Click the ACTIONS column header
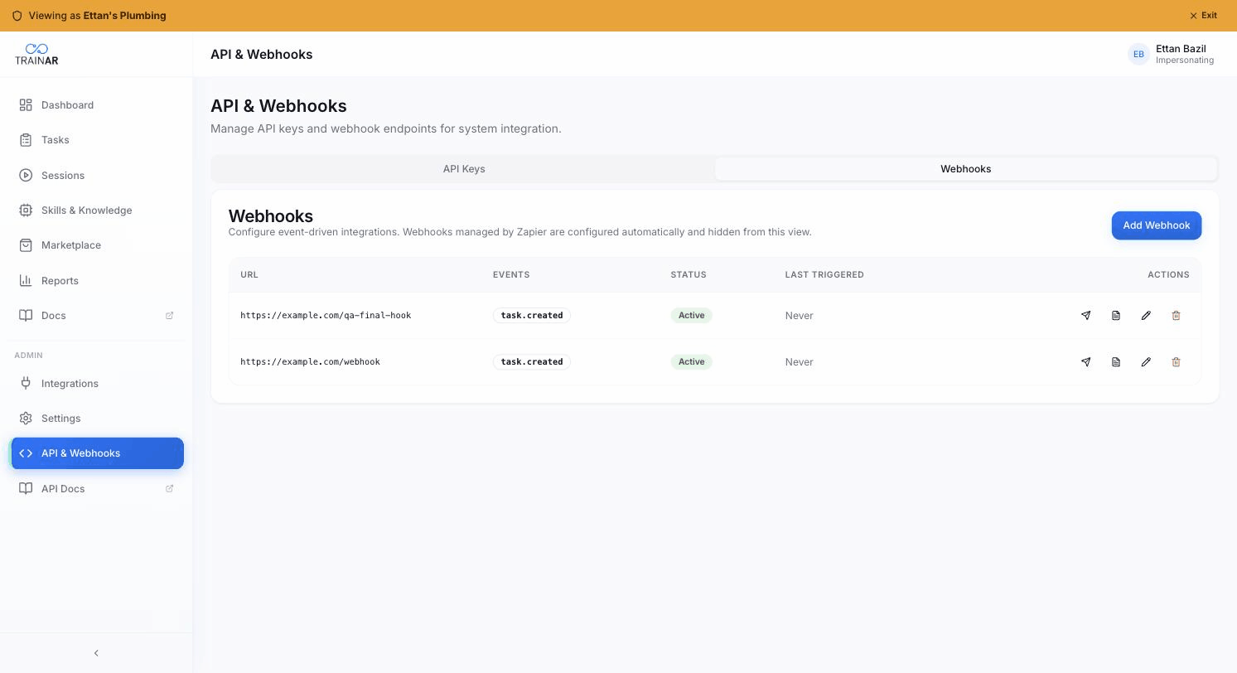The height and width of the screenshot is (673, 1237). pos(1168,274)
